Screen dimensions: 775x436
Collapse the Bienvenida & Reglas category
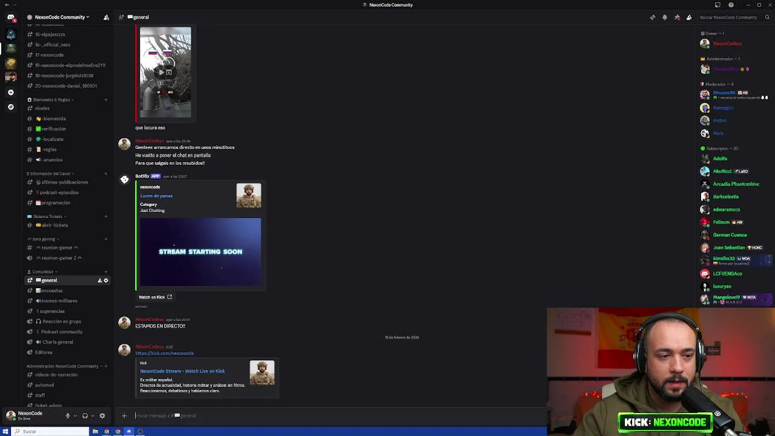pyautogui.click(x=51, y=99)
